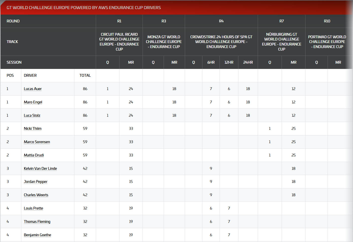
Task: Open Jordan Pepper's driver profile
Action: coord(35,182)
